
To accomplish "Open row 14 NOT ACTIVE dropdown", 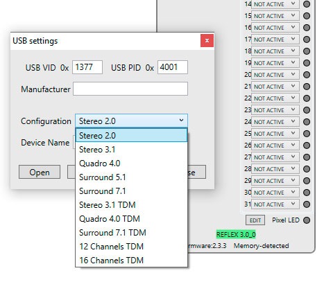I will tap(275, 4).
